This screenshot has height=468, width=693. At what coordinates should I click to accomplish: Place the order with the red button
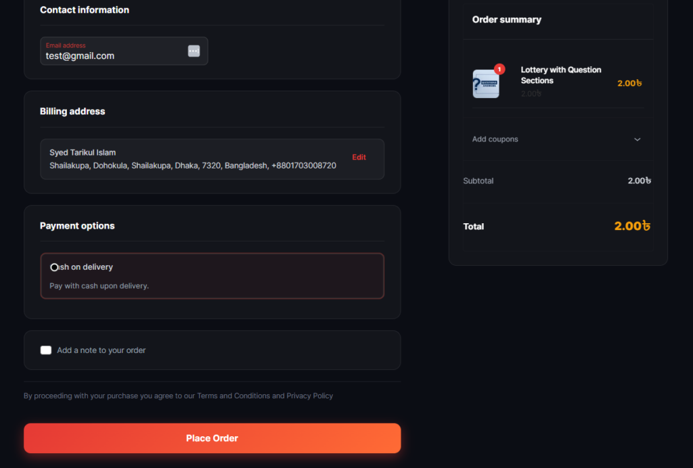(212, 438)
